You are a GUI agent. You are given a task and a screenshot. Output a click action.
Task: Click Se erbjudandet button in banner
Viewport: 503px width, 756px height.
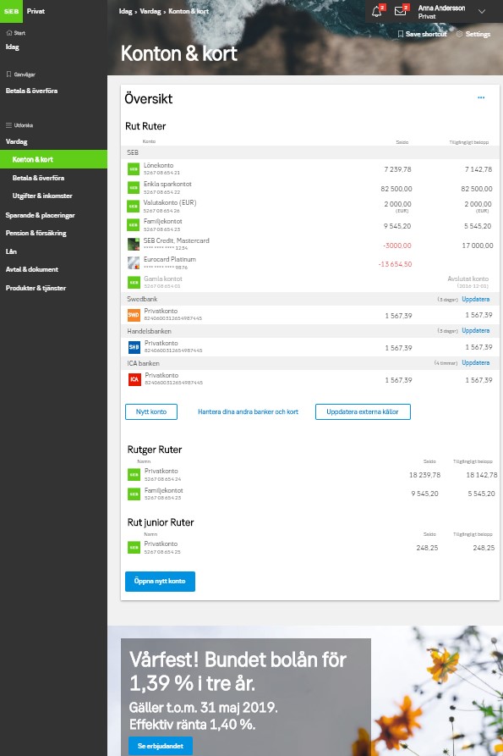(161, 746)
